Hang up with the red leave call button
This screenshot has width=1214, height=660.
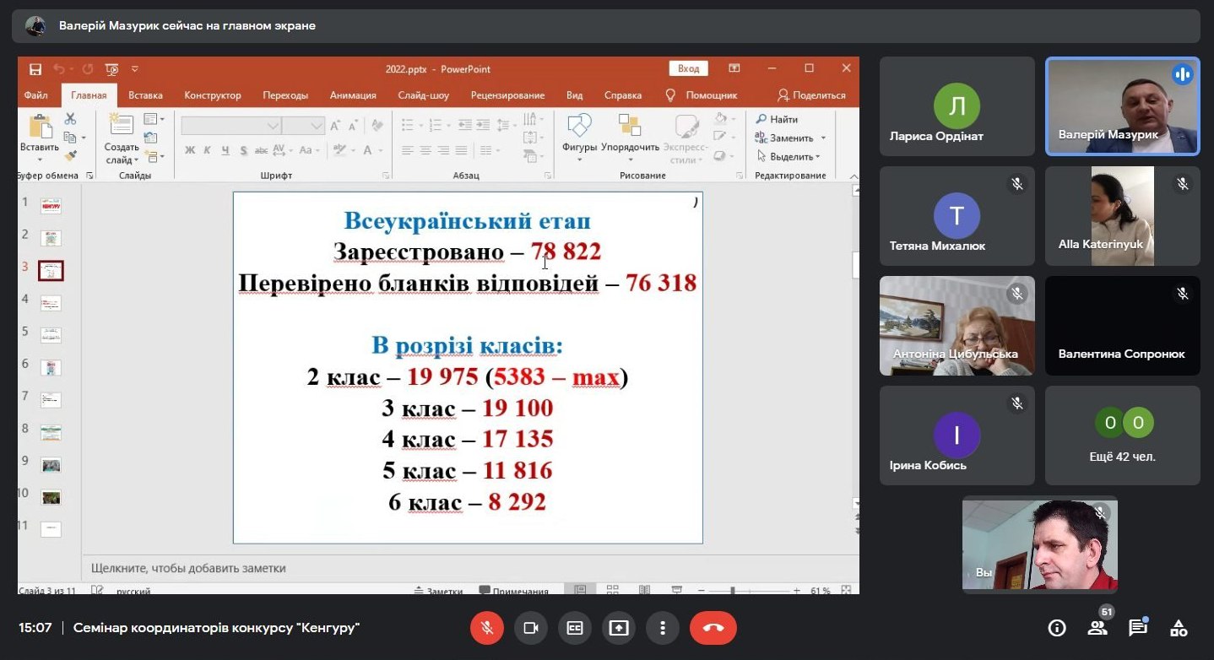coord(713,628)
